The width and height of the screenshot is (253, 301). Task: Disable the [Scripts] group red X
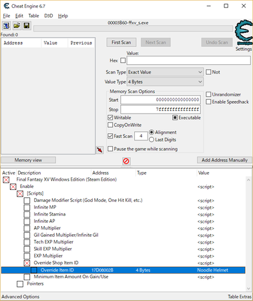click(x=20, y=193)
